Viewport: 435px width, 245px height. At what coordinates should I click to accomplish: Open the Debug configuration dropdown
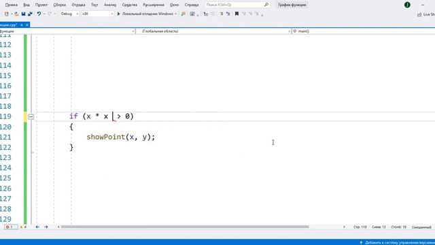click(x=69, y=14)
